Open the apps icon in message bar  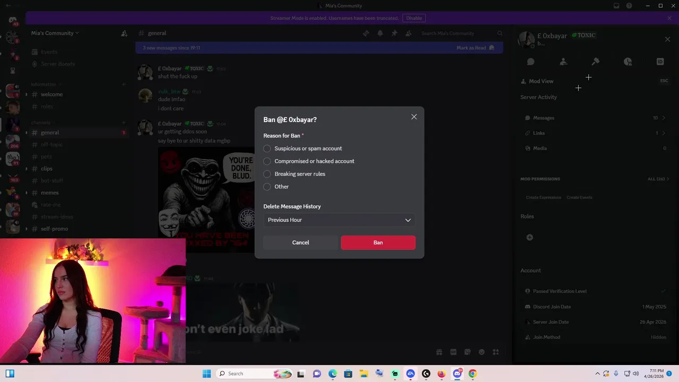click(x=496, y=352)
